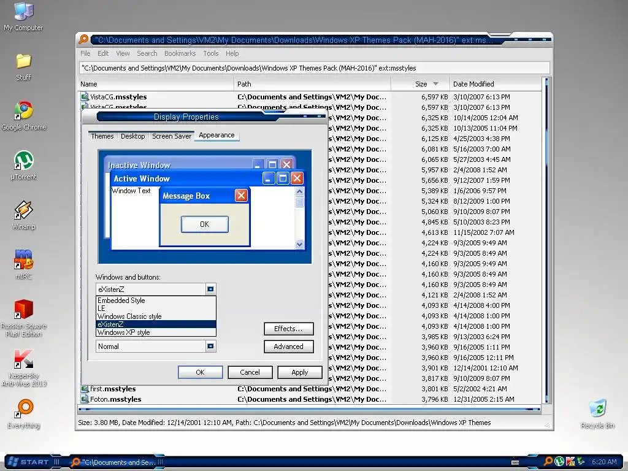Viewport: 628px width, 471px height.
Task: Click the taskbar clock 6:20 AM
Action: point(604,462)
